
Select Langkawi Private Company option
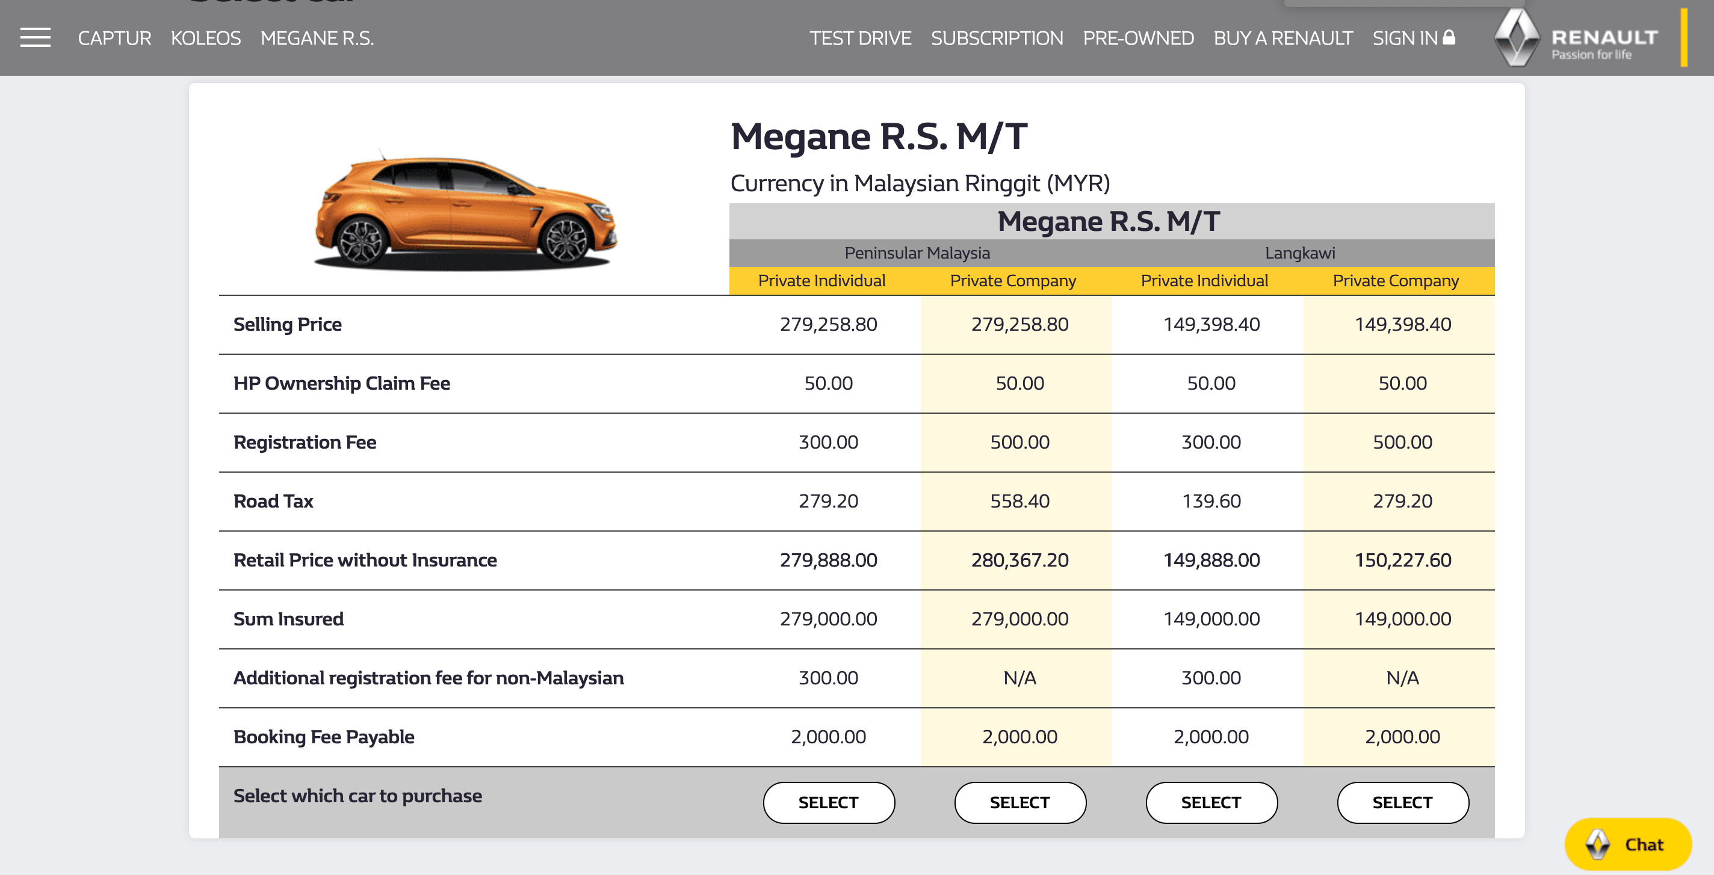(1403, 802)
